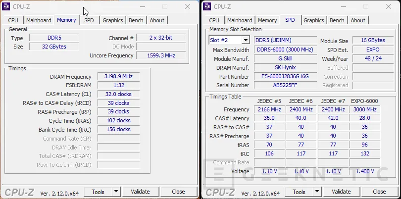Open the Bench tab in left window

[136, 20]
